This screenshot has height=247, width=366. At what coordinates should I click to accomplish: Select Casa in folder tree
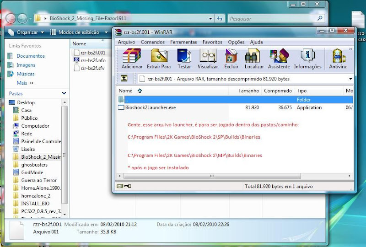(x=26, y=110)
